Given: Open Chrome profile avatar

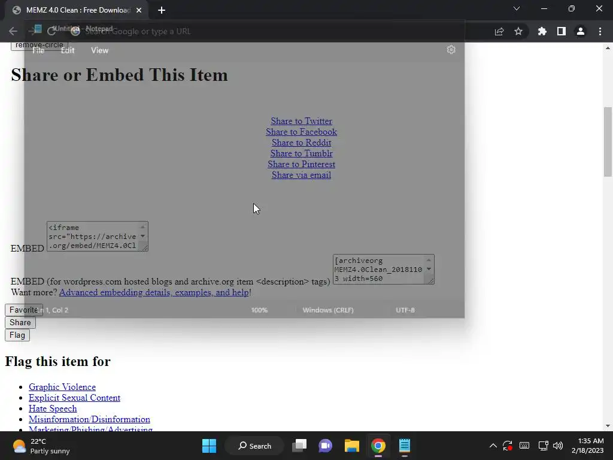Looking at the screenshot, I should [x=581, y=31].
